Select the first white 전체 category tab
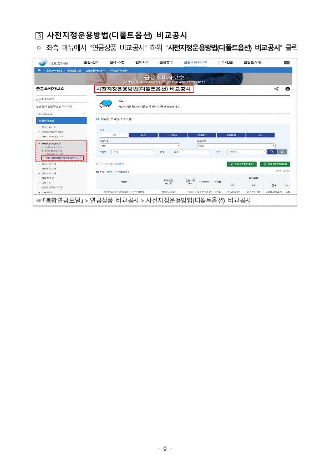330x467 pixels. [x=114, y=135]
